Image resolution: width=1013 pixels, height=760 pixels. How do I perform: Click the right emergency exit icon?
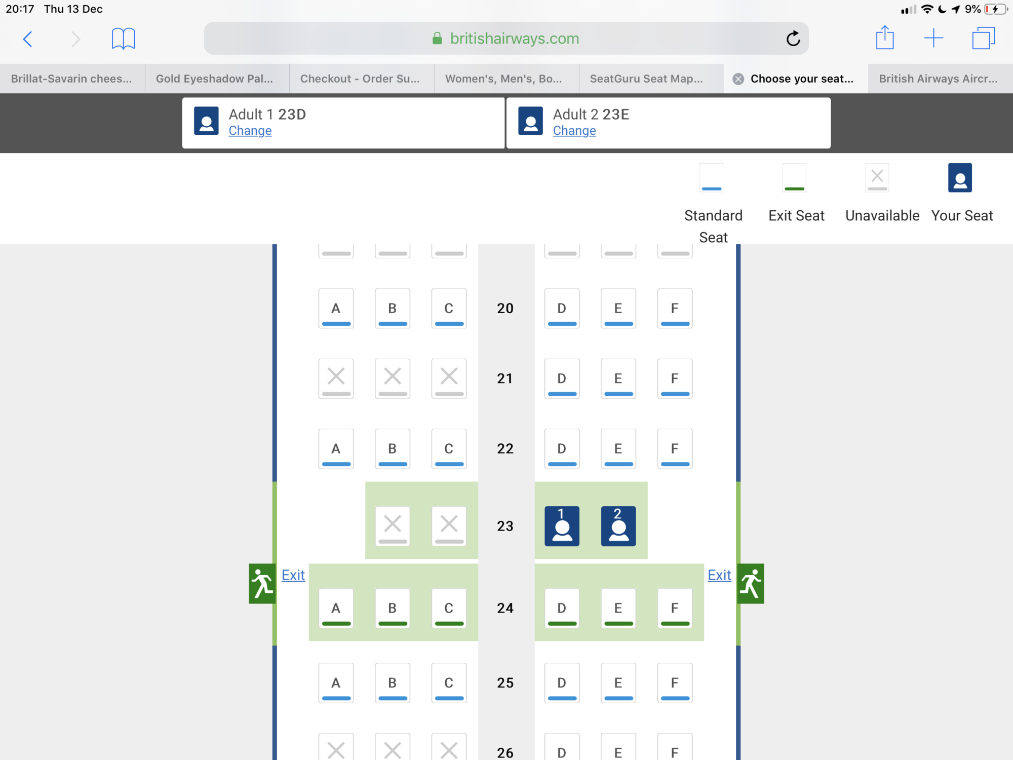[x=751, y=584]
